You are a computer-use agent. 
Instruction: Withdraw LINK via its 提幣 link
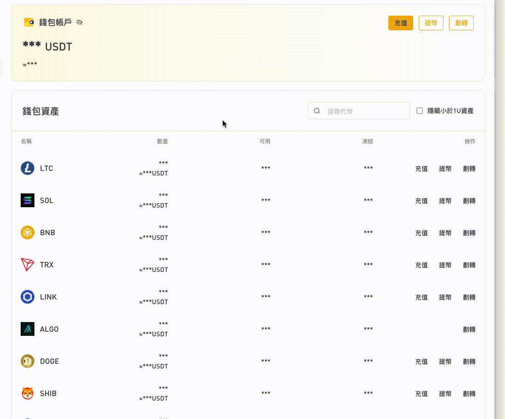tap(445, 298)
